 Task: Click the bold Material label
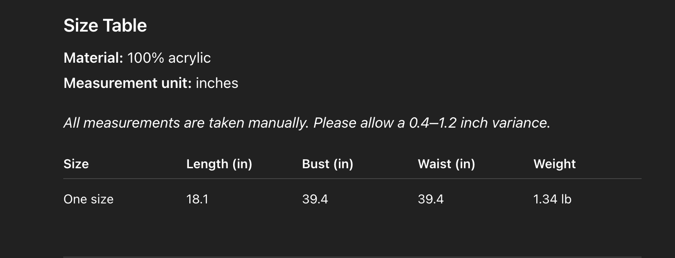(93, 58)
